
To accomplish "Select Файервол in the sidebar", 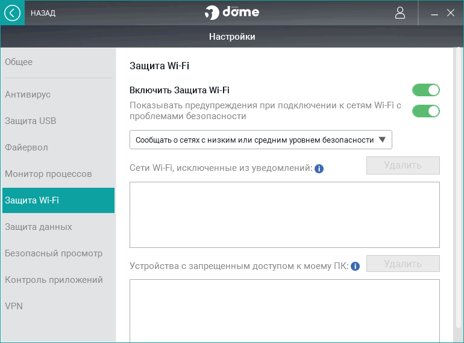I will click(27, 147).
